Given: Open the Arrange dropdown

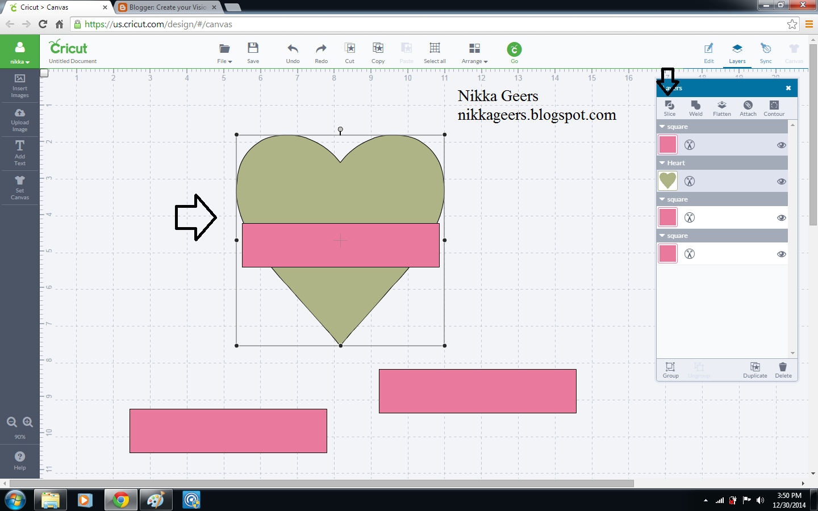Looking at the screenshot, I should 474,53.
